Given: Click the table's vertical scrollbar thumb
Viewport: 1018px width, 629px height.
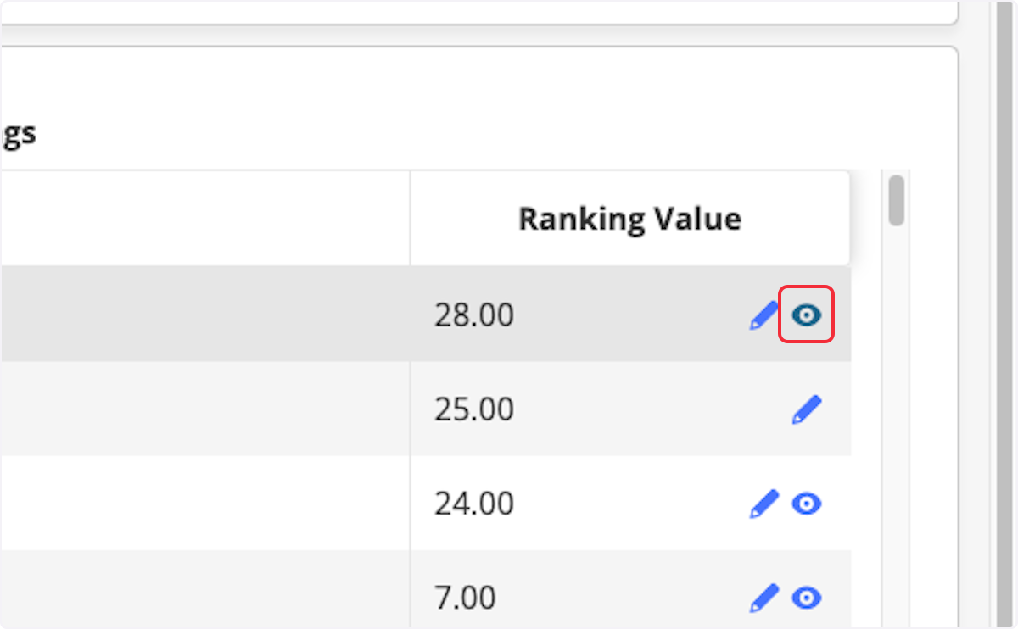Looking at the screenshot, I should (896, 200).
